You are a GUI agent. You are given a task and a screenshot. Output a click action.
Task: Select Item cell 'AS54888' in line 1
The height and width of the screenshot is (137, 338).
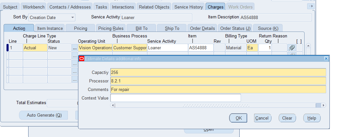tap(201, 48)
